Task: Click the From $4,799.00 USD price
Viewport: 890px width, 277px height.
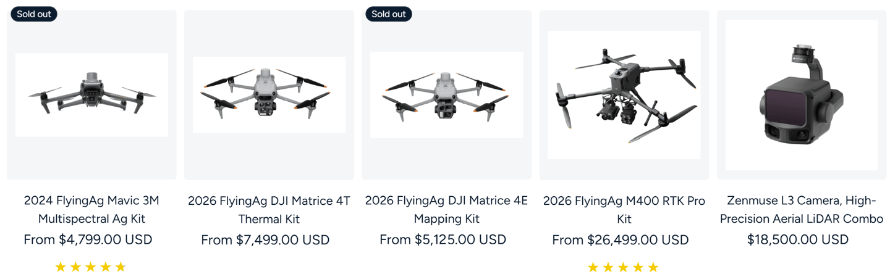Action: point(88,239)
